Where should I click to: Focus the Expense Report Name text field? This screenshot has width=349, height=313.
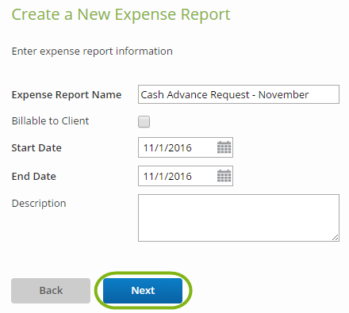[239, 94]
